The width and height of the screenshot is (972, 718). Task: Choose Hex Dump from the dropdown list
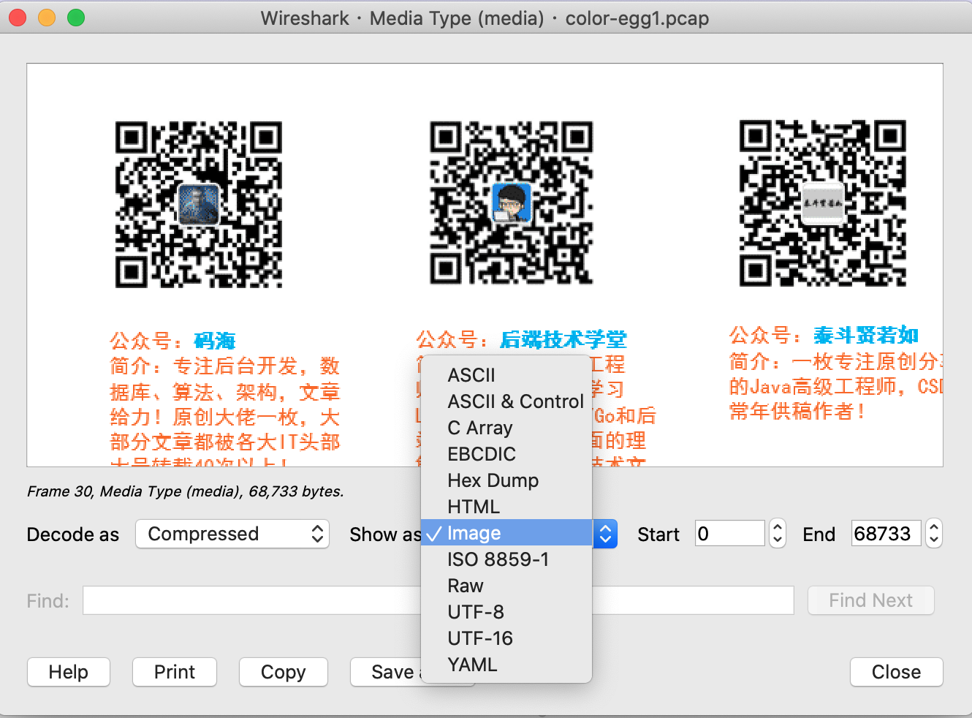pyautogui.click(x=493, y=480)
